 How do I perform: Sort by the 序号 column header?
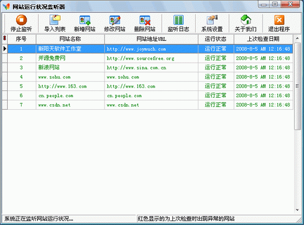click(22, 39)
